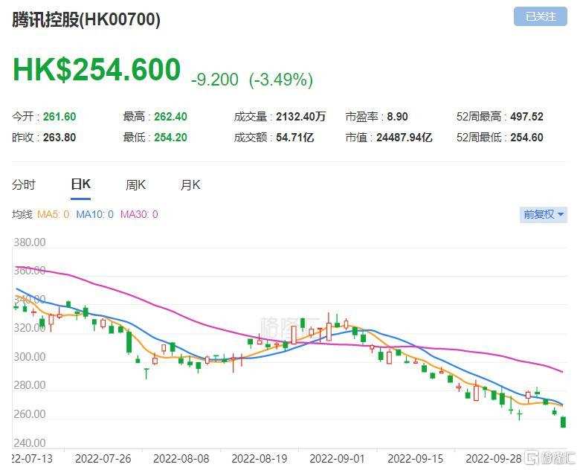This screenshot has height=470, width=580.
Task: Click the 2022-08-08 date axis label
Action: point(181,459)
